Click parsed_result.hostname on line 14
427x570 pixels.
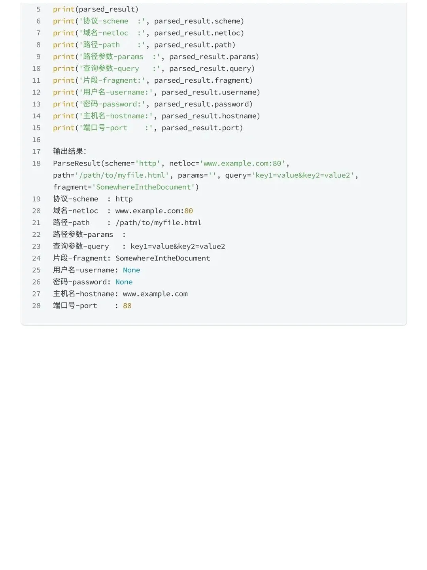click(209, 116)
